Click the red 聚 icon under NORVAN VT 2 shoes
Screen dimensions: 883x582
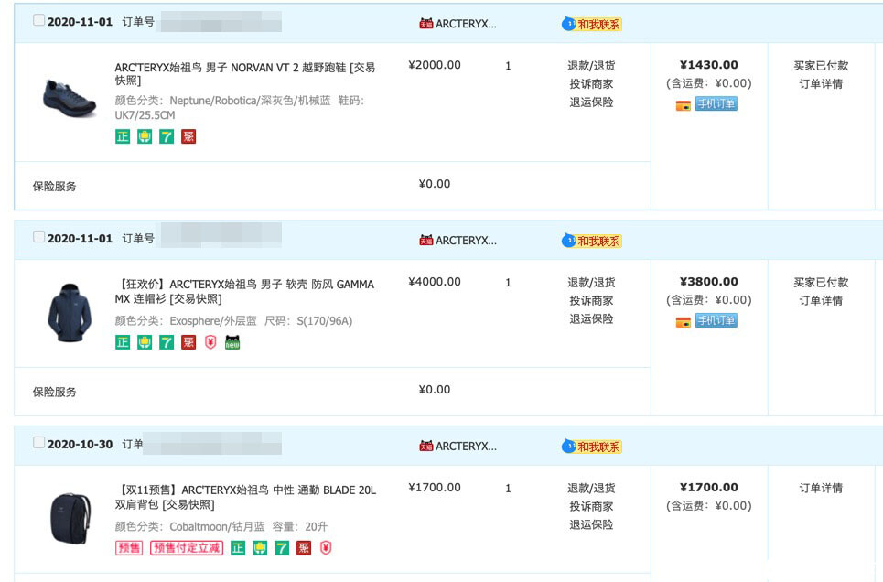pyautogui.click(x=188, y=136)
